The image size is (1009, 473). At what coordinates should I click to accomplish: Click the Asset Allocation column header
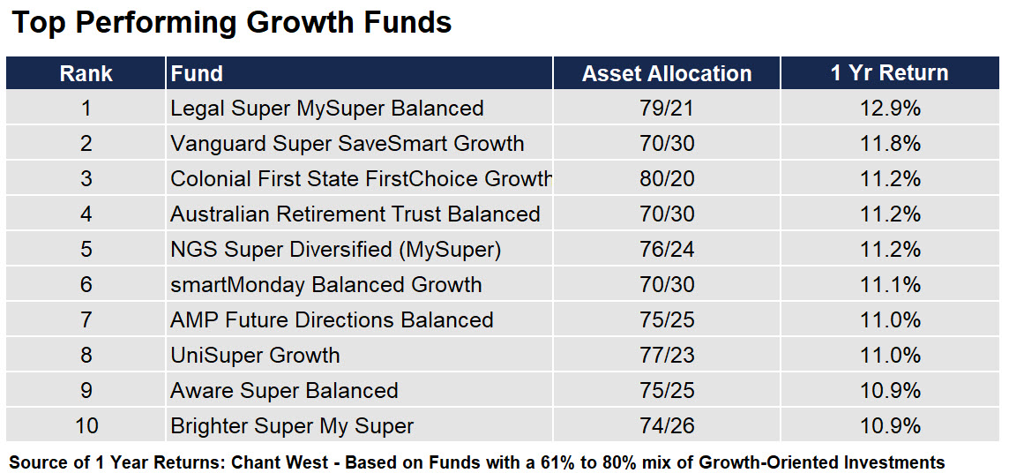coord(667,73)
